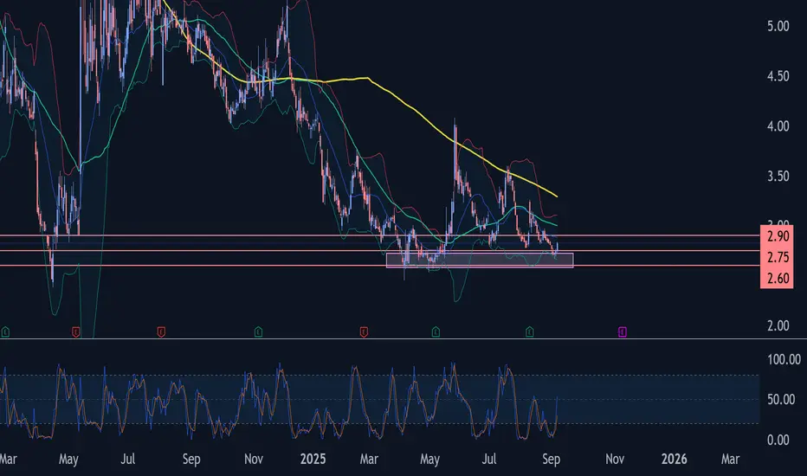Click the 4.00 price axis value
Image resolution: width=807 pixels, height=476 pixels.
[778, 126]
